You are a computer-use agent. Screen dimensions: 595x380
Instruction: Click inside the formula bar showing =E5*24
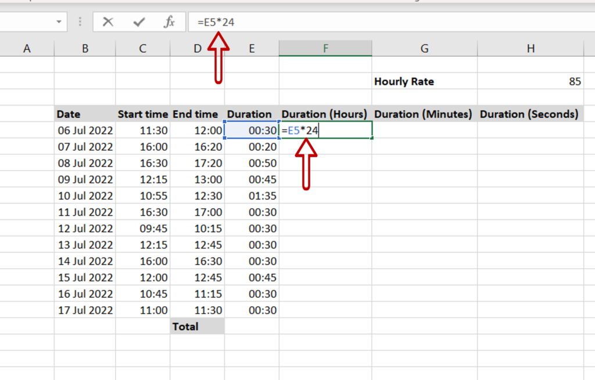point(392,22)
